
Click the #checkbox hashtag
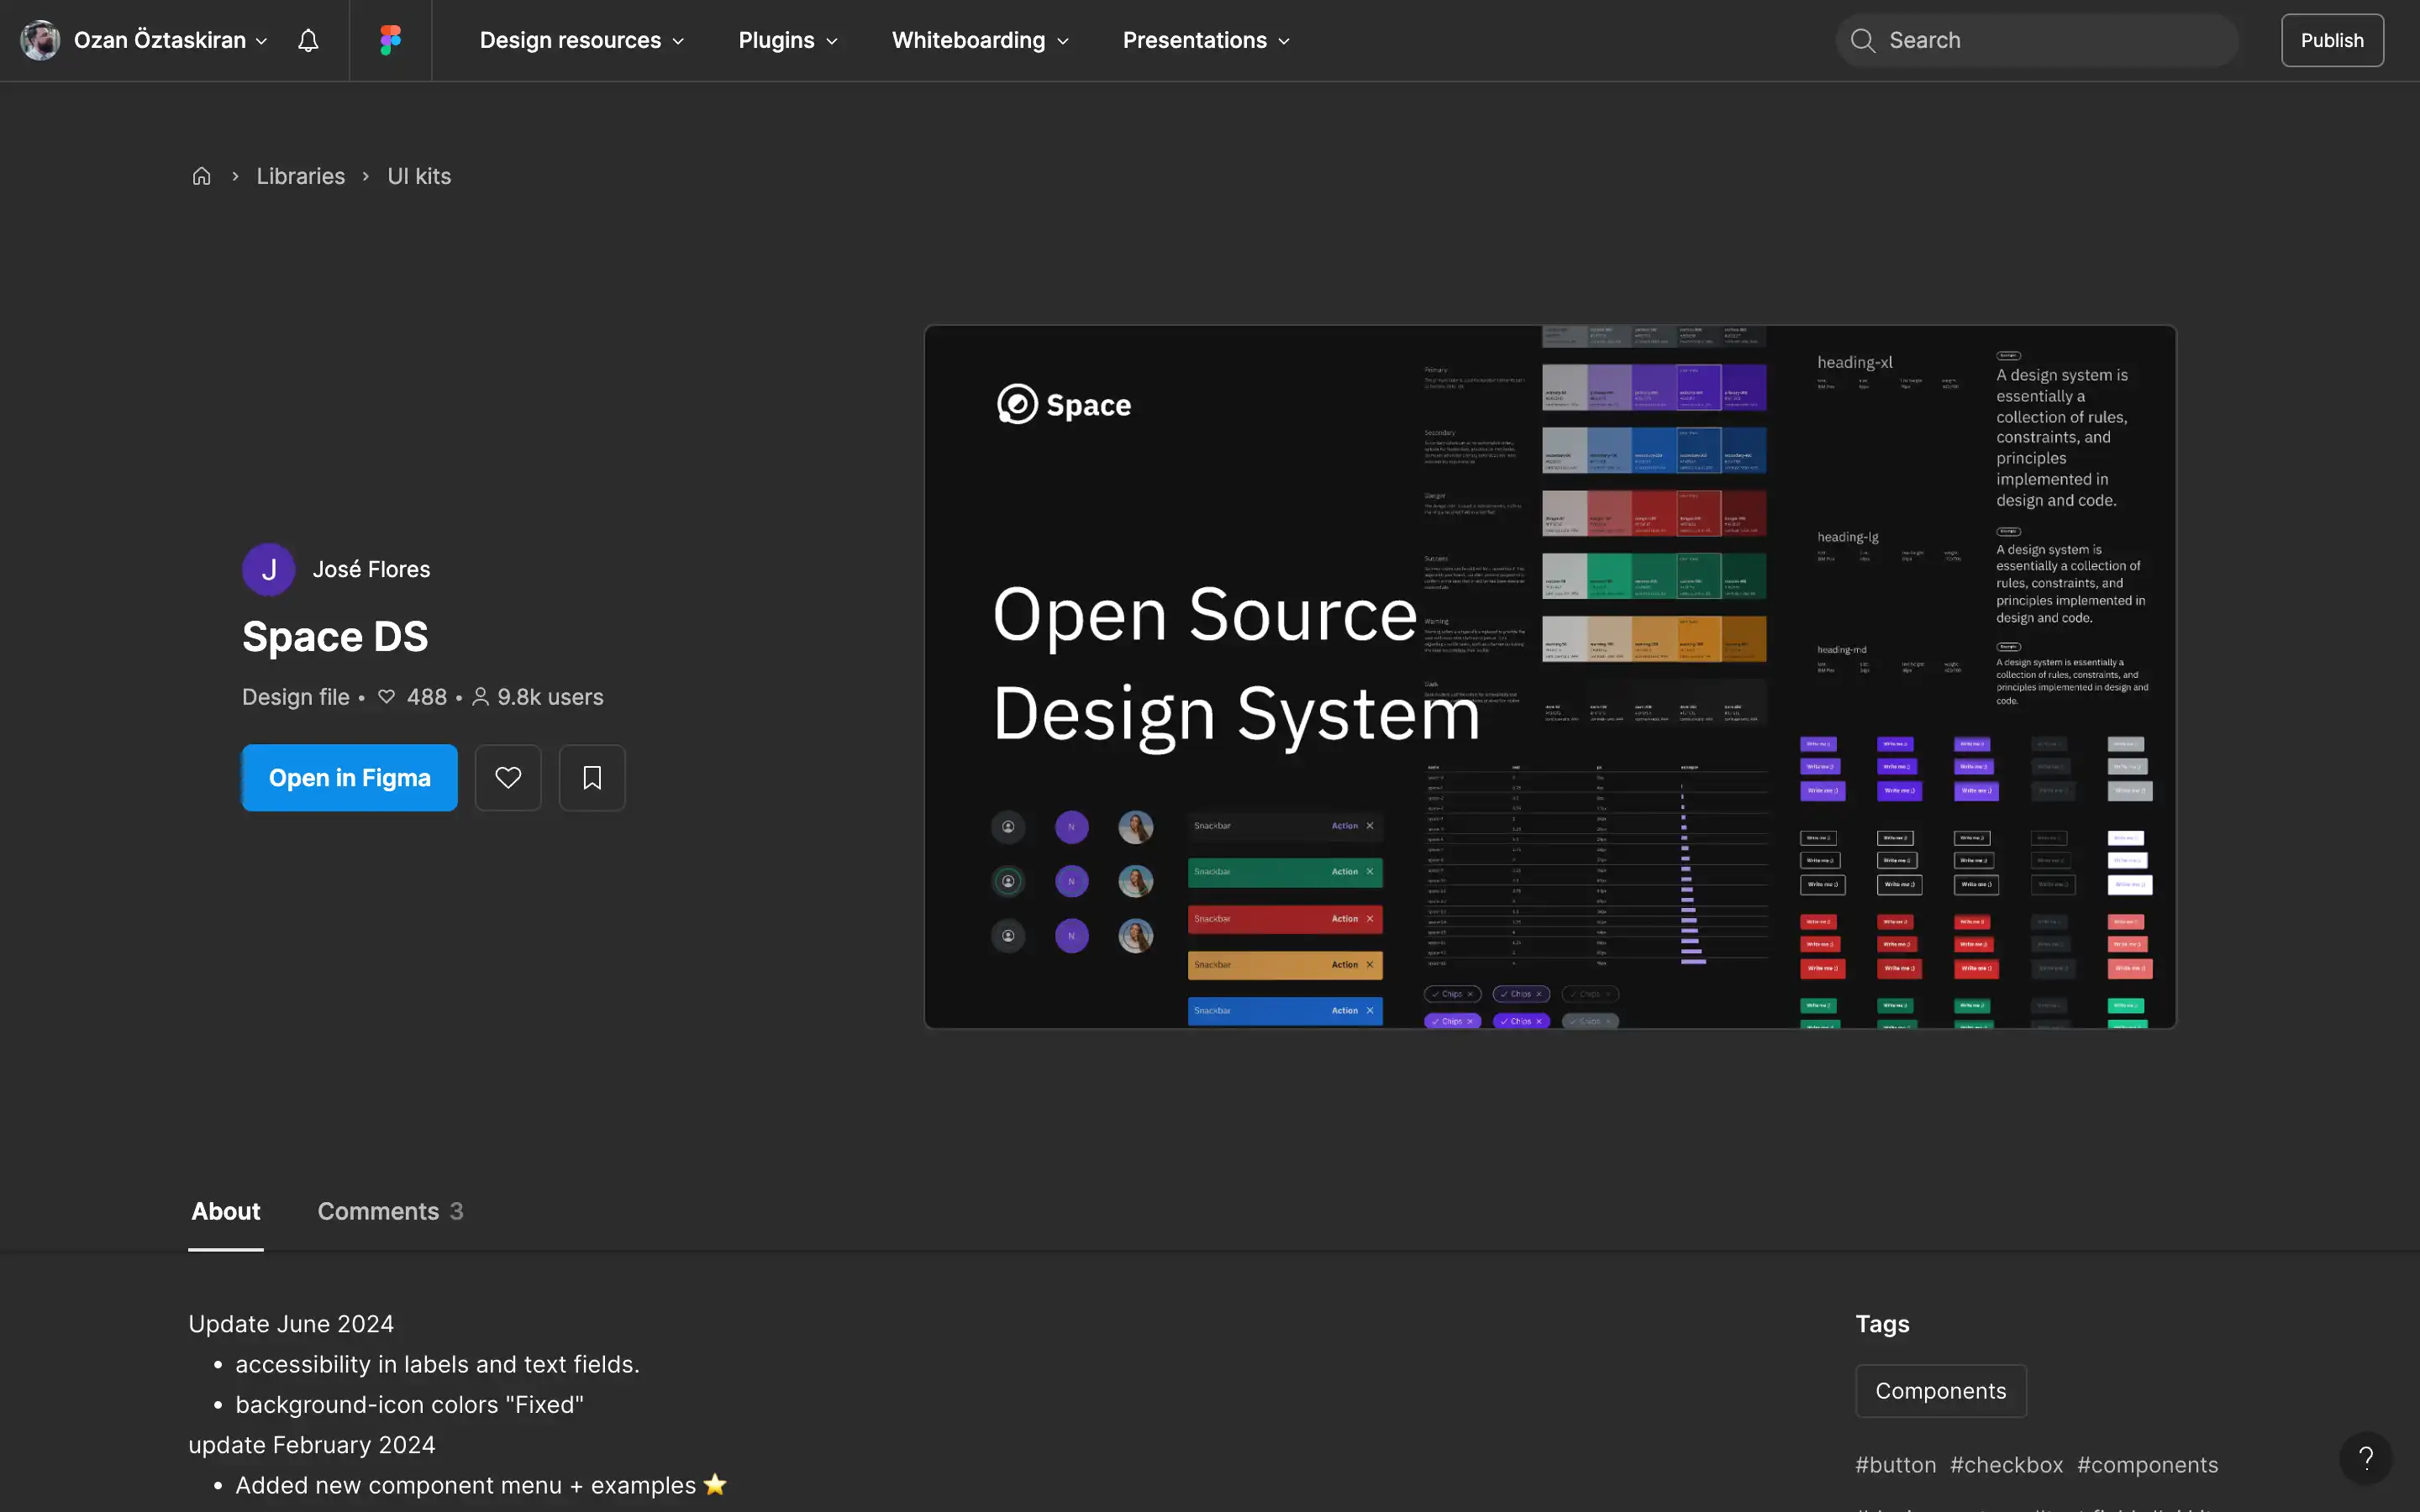click(2006, 1464)
